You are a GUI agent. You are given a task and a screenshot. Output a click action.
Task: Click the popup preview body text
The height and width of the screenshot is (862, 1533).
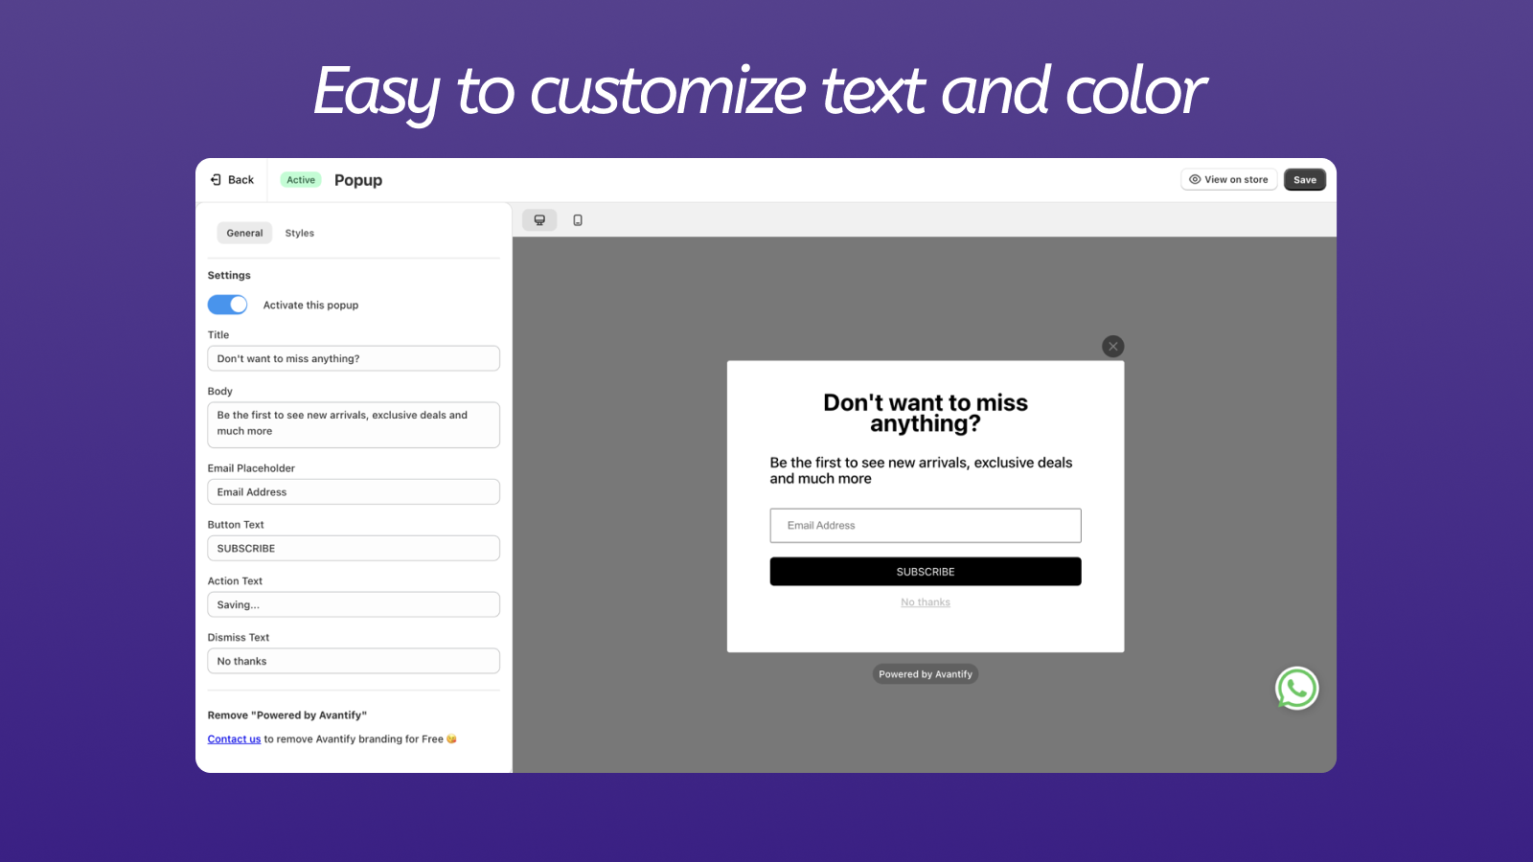[x=922, y=470]
